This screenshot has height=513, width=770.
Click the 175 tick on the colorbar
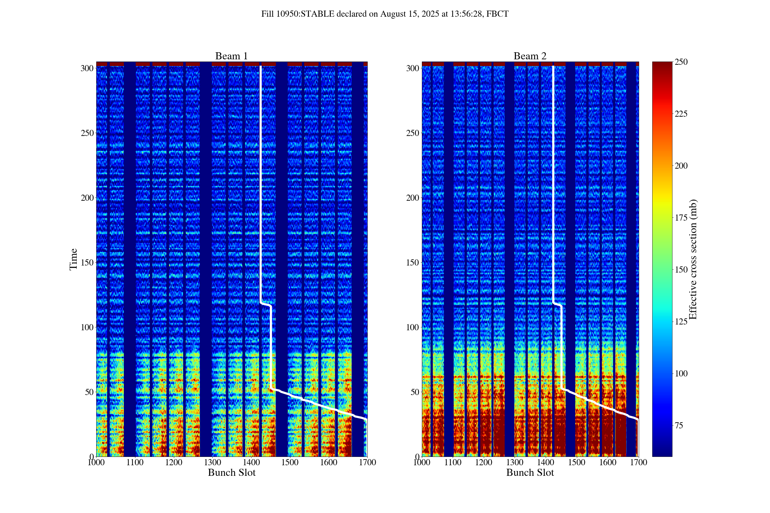coord(681,218)
